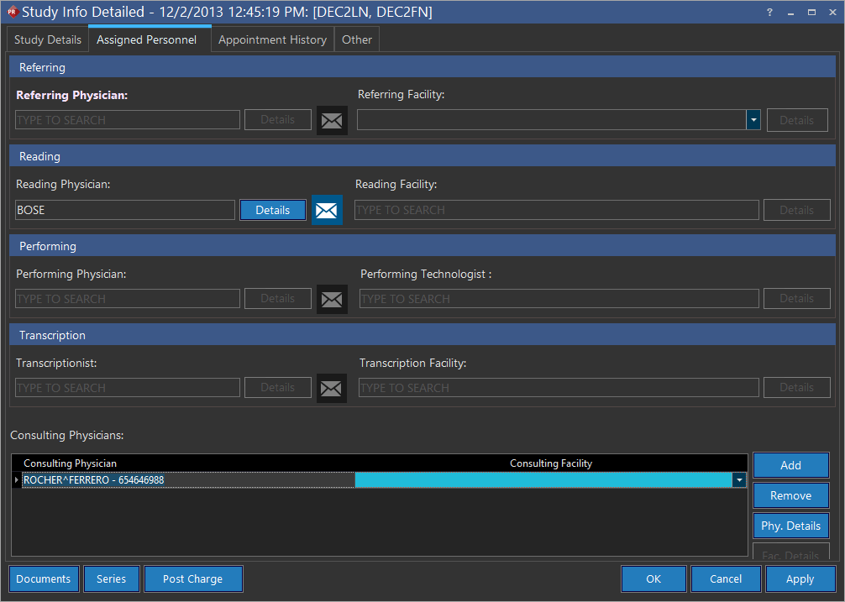Open the Consulting Facility dropdown arrow
This screenshot has height=602, width=845.
click(x=738, y=480)
